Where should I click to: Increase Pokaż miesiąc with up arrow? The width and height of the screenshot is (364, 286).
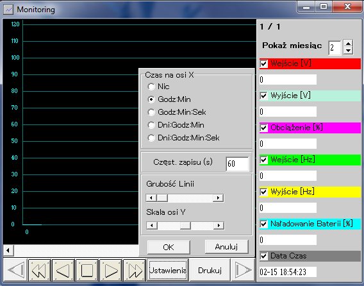[x=348, y=44]
